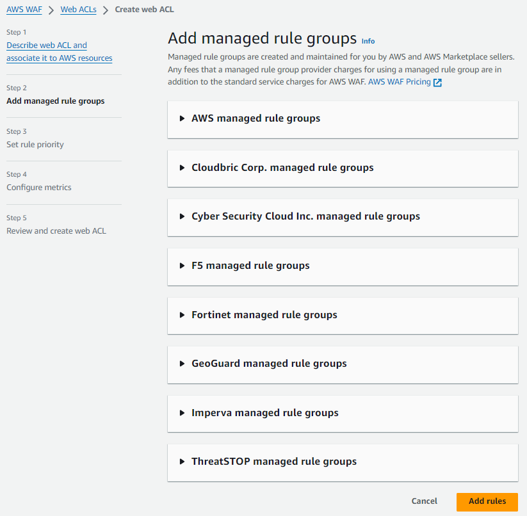This screenshot has height=516, width=527.
Task: Open Info link beside page heading
Action: point(368,41)
